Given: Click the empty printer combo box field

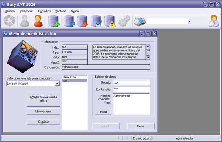Looking at the screenshot, I should click(x=167, y=21).
